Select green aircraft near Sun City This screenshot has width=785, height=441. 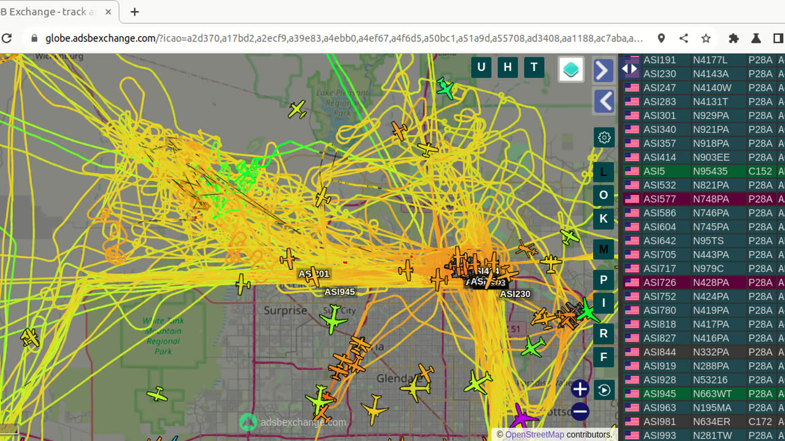333,320
